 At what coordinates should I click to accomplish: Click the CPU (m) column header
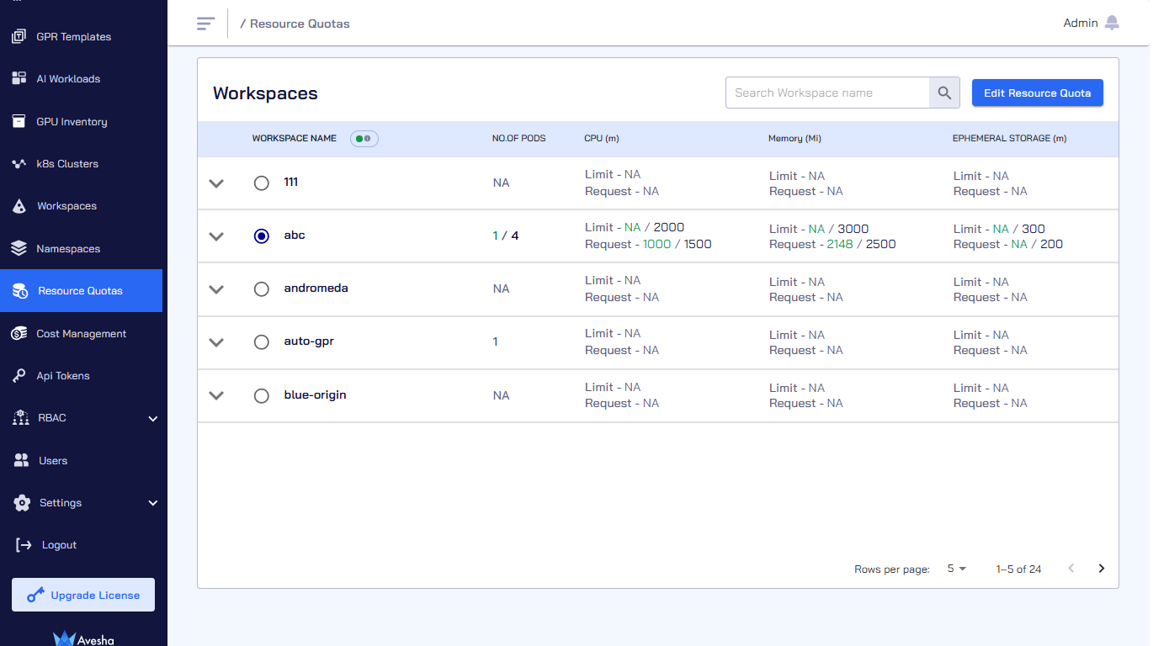pyautogui.click(x=601, y=138)
